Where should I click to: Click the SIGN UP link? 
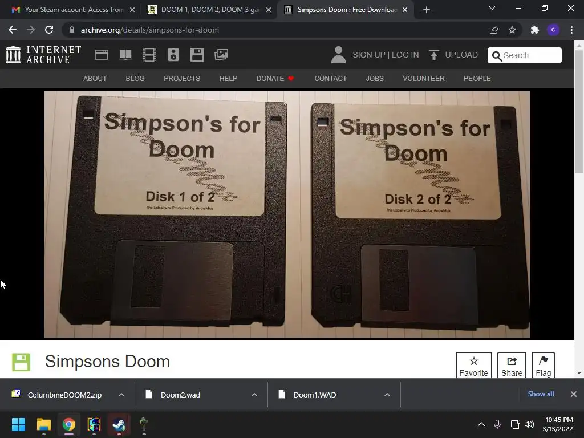369,55
